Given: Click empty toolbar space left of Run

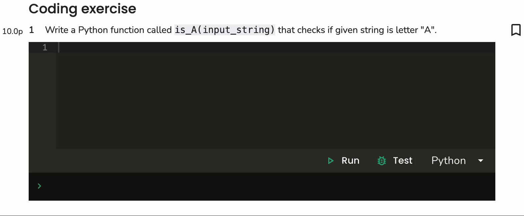Looking at the screenshot, I should 177,161.
